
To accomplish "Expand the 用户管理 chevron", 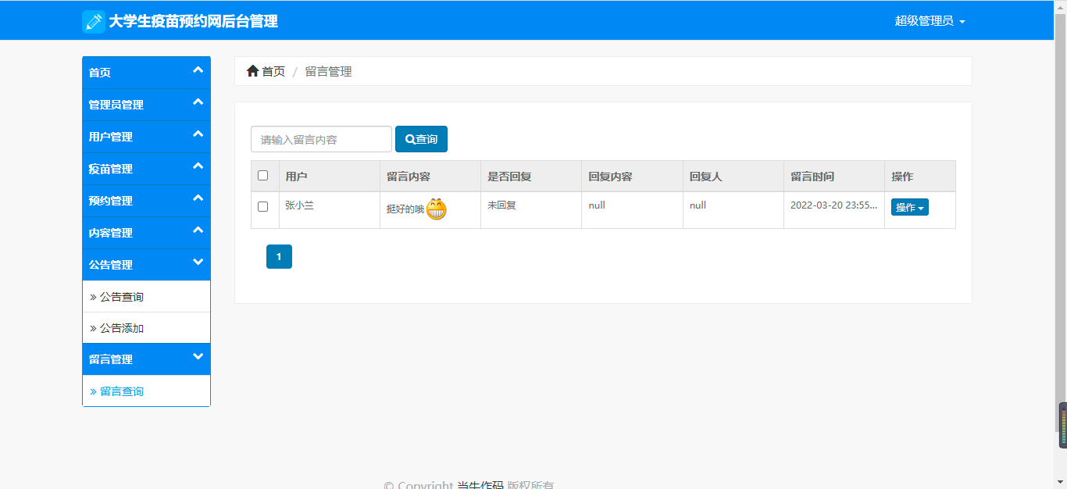I will pyautogui.click(x=198, y=134).
